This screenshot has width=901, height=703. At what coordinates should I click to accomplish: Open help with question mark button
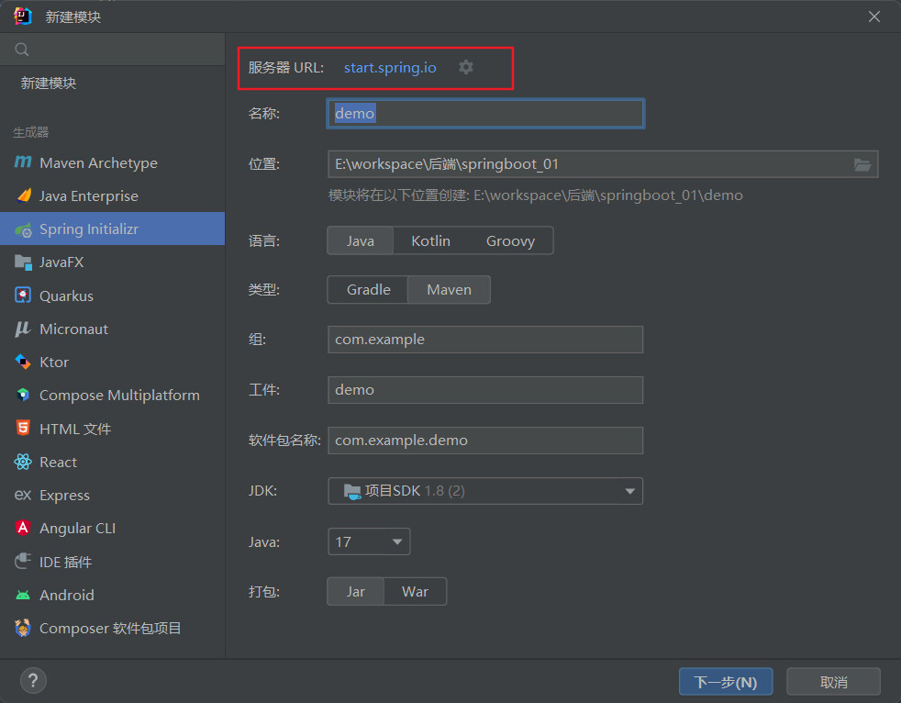33,681
